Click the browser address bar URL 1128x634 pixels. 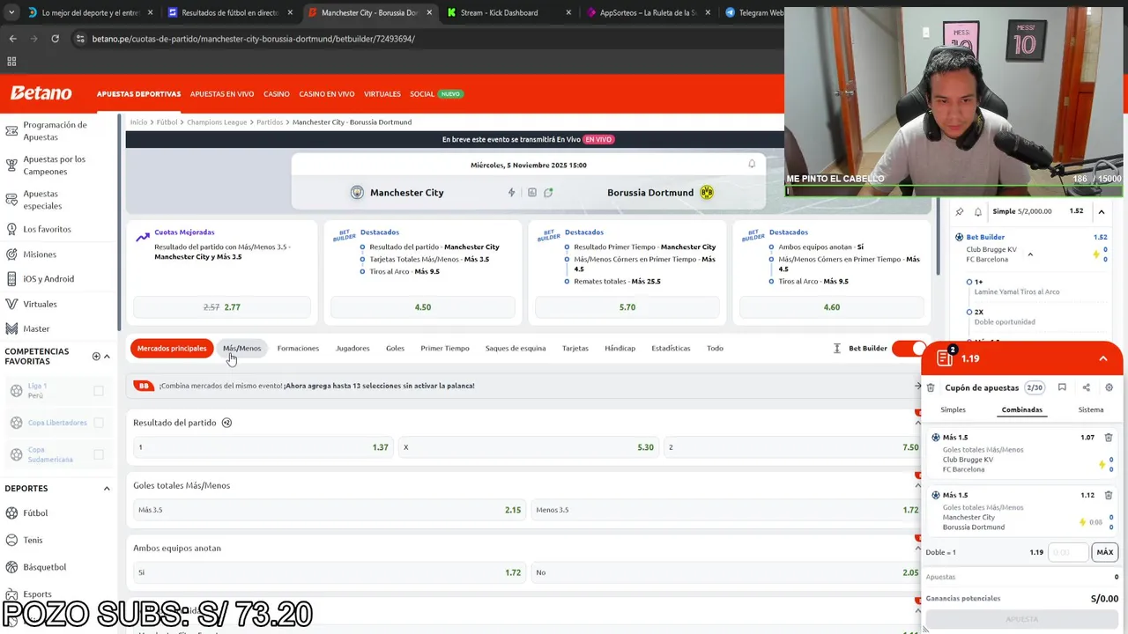tap(254, 39)
